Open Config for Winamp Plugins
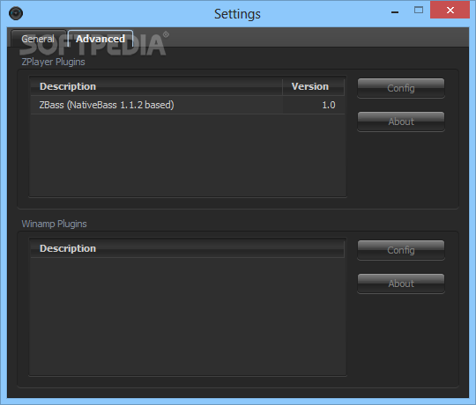The image size is (476, 405). click(x=401, y=250)
